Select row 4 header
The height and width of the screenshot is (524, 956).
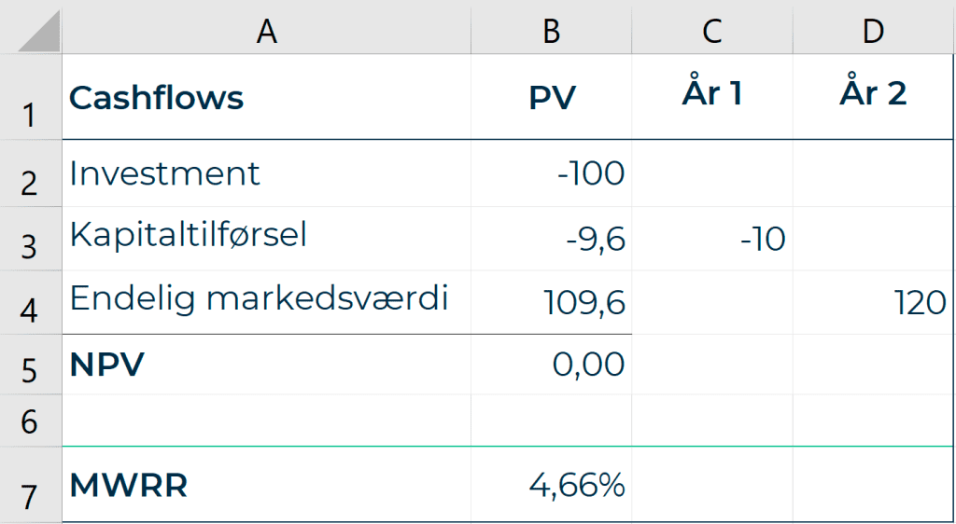(x=31, y=302)
